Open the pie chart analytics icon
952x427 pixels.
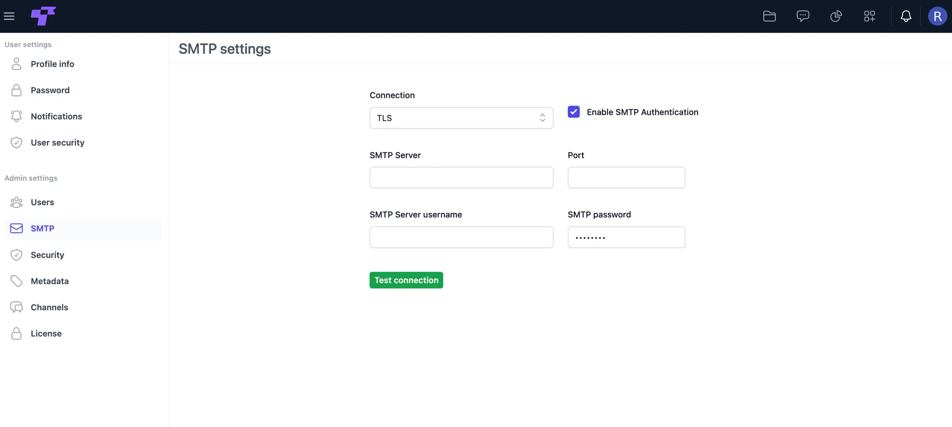836,16
